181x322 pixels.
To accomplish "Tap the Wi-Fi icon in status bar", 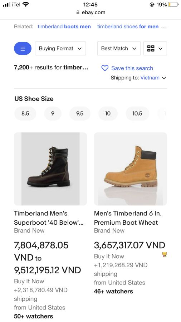I will click(26, 4).
